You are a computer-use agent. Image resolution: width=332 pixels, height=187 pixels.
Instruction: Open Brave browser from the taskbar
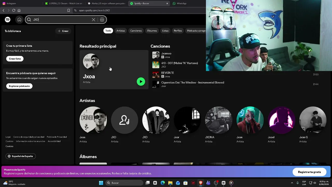pyautogui.click(x=200, y=183)
